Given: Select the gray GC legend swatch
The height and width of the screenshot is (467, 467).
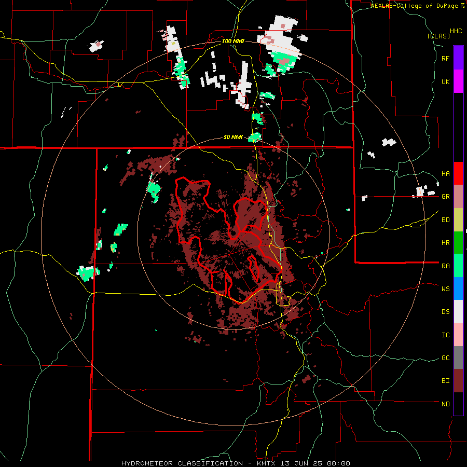Looking at the screenshot, I should (458, 358).
